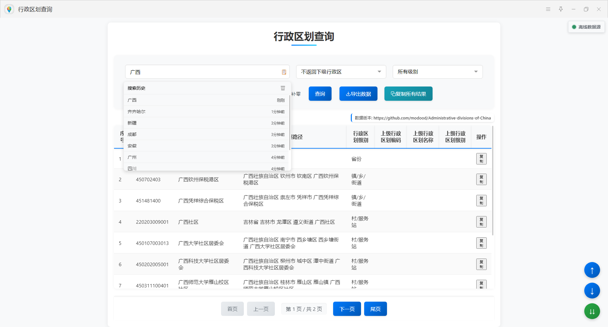The width and height of the screenshot is (608, 327).
Task: Click code cell 450202005001
Action: pyautogui.click(x=152, y=265)
